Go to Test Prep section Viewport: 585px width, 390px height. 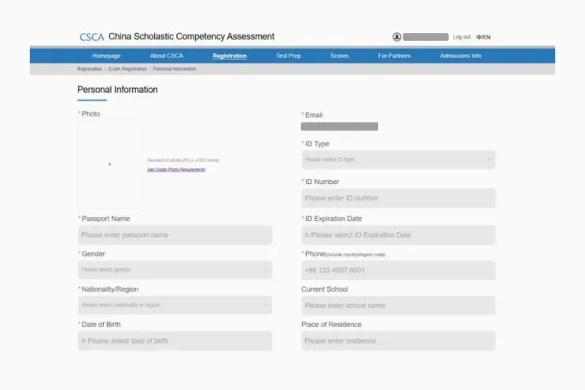[289, 56]
